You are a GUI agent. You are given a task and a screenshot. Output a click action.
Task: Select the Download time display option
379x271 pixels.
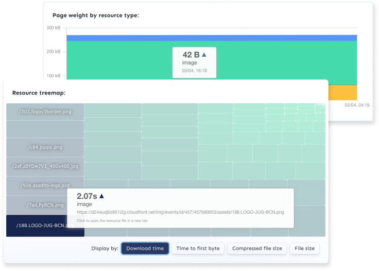145,248
